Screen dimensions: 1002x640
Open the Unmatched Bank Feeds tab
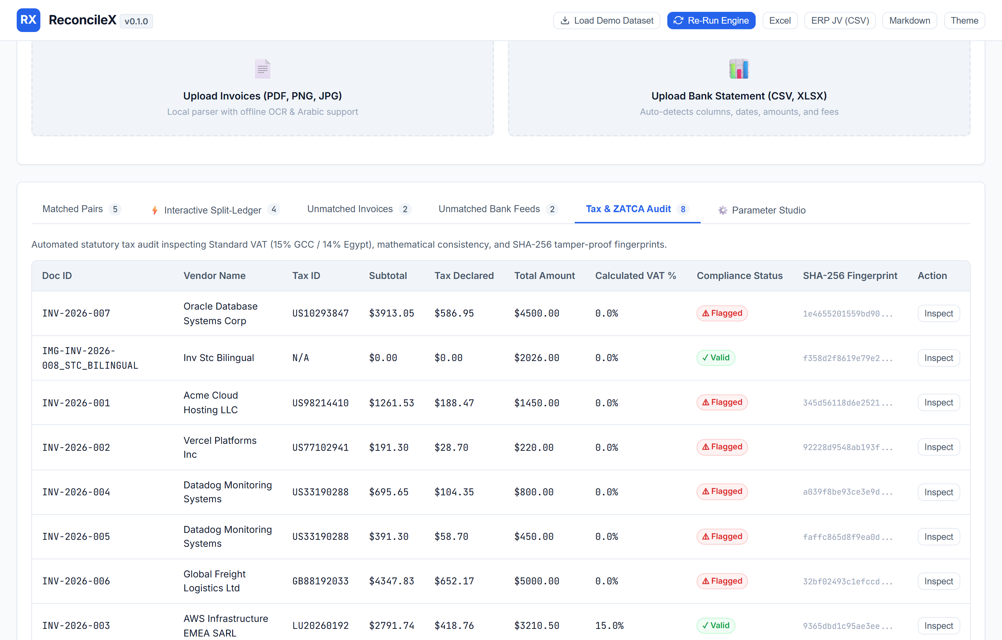498,209
